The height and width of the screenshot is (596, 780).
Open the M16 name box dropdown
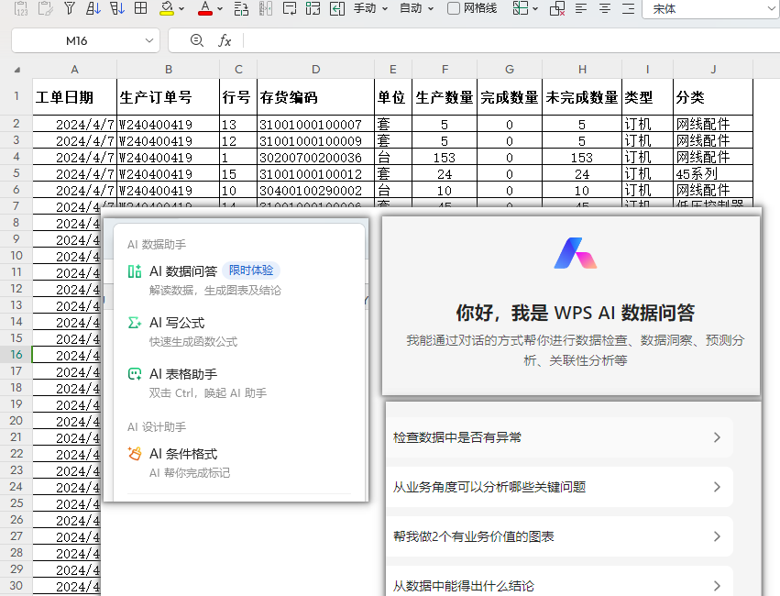coord(148,40)
